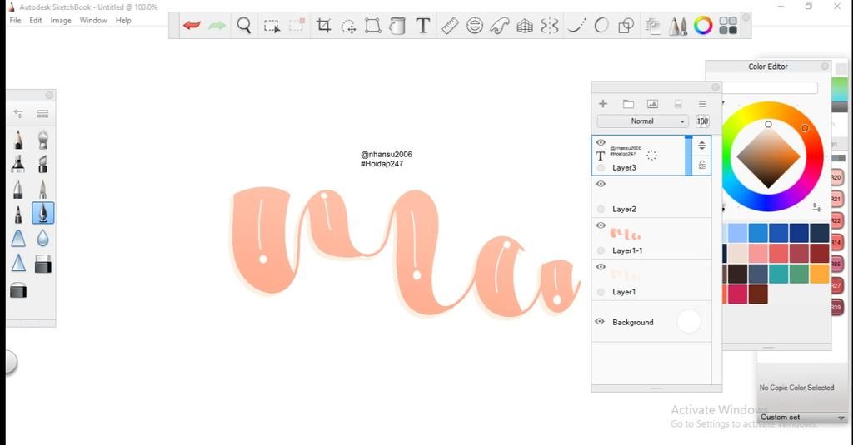Click the Background color white circle
853x445 pixels.
[x=689, y=322]
